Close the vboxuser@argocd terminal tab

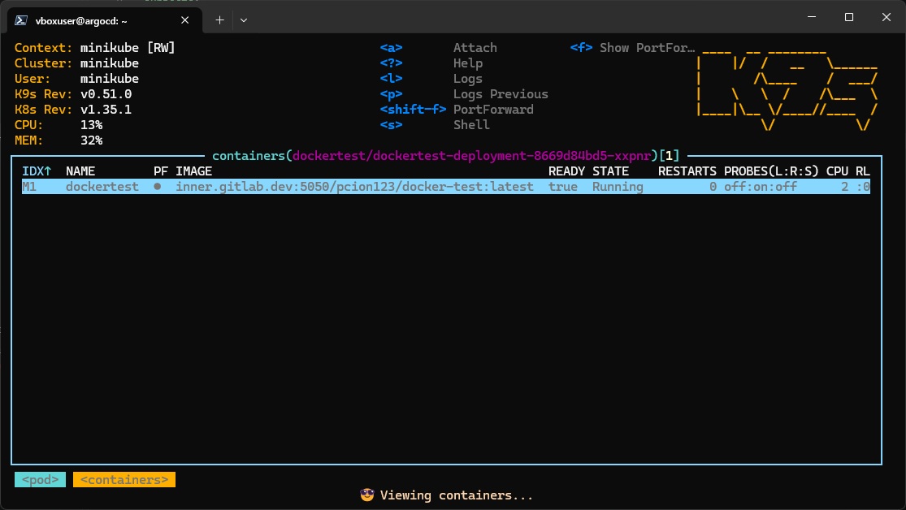185,20
